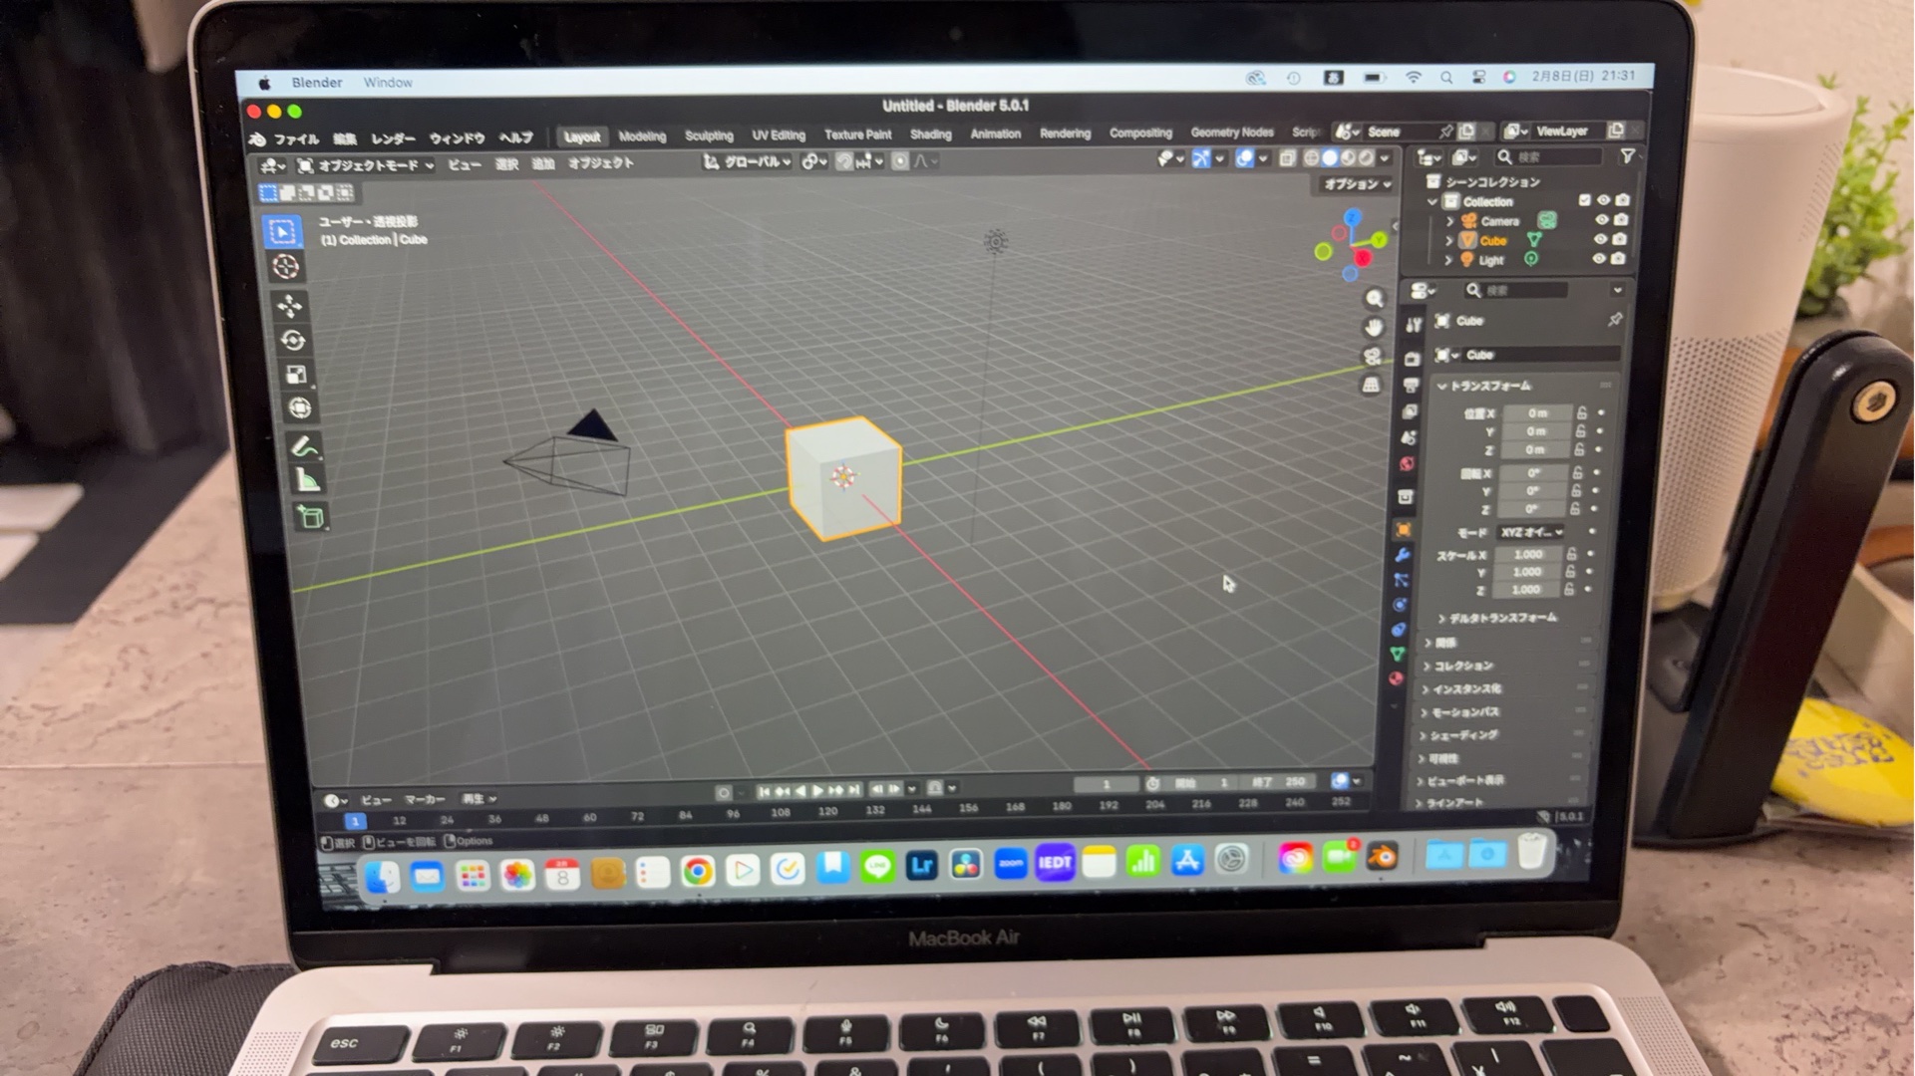Screen dimensions: 1915x1076
Task: Open the rotation mode dropdown
Action: 1531,532
